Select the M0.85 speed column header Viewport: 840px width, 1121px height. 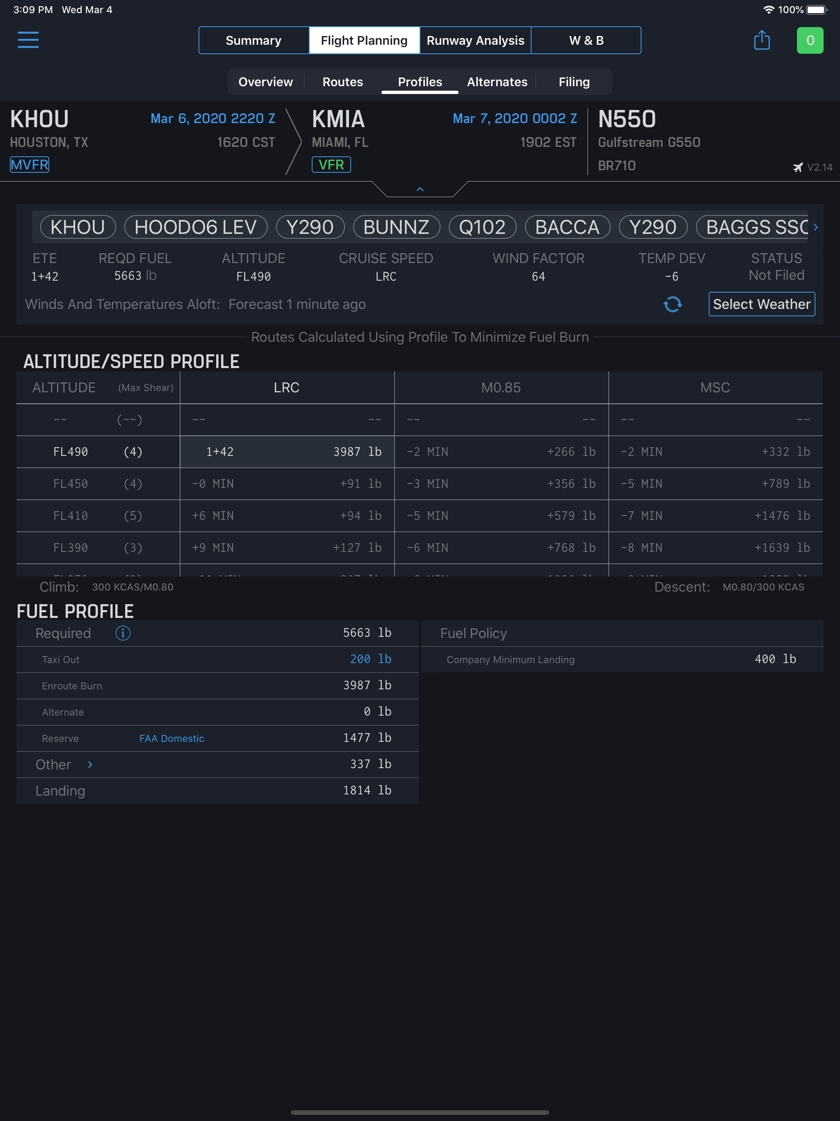(500, 388)
